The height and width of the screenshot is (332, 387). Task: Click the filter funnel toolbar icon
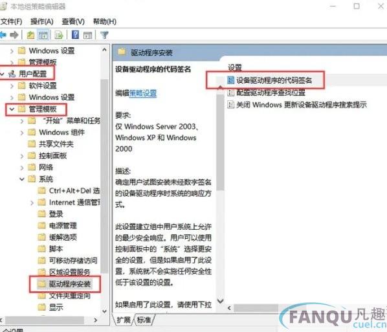click(104, 35)
